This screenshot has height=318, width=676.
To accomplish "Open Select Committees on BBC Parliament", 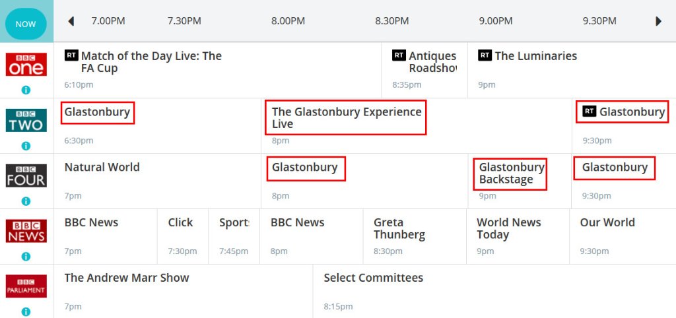I will pos(373,278).
